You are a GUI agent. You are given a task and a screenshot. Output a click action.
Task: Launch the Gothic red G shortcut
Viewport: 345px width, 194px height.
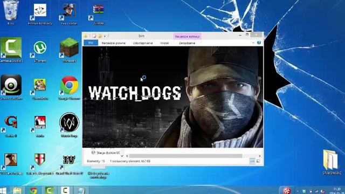tap(11, 126)
